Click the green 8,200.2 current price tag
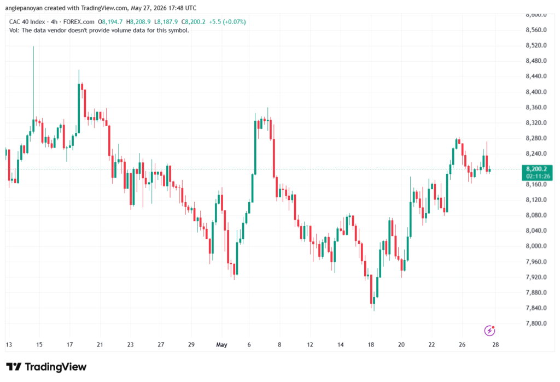The image size is (560, 382). coord(536,169)
